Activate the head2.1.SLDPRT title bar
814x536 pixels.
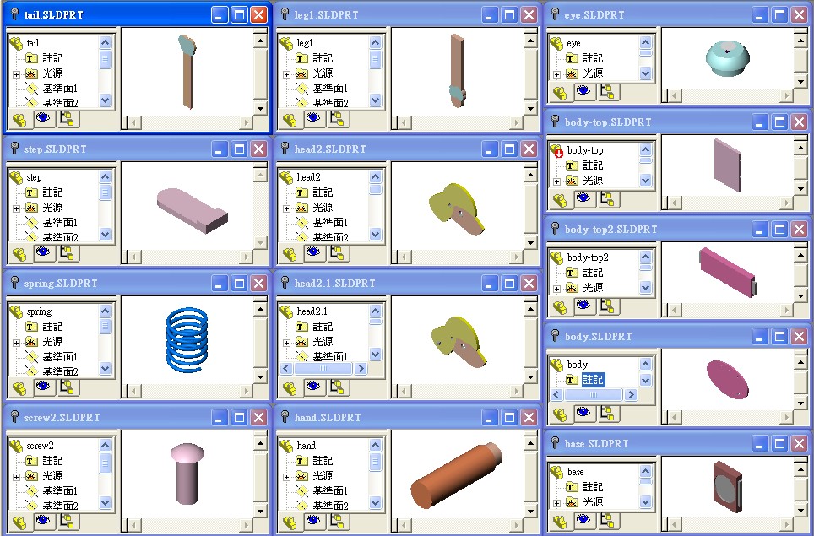407,284
